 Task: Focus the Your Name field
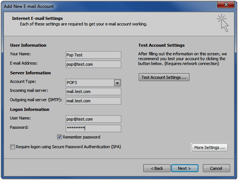(93, 55)
